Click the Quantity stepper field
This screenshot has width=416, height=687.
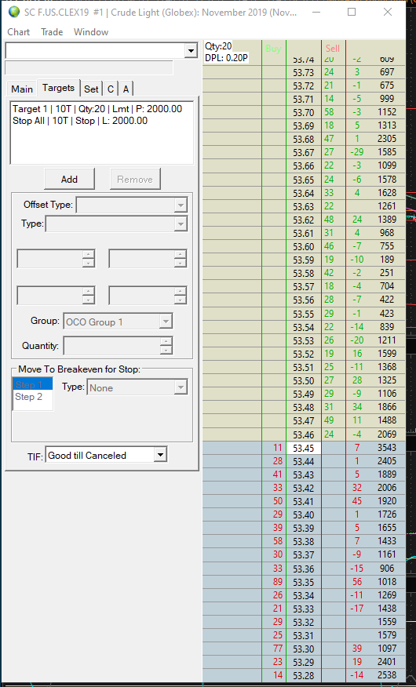point(118,346)
